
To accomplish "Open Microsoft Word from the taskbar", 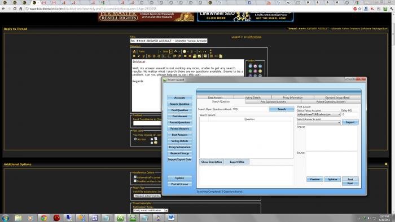I will coord(171,217).
